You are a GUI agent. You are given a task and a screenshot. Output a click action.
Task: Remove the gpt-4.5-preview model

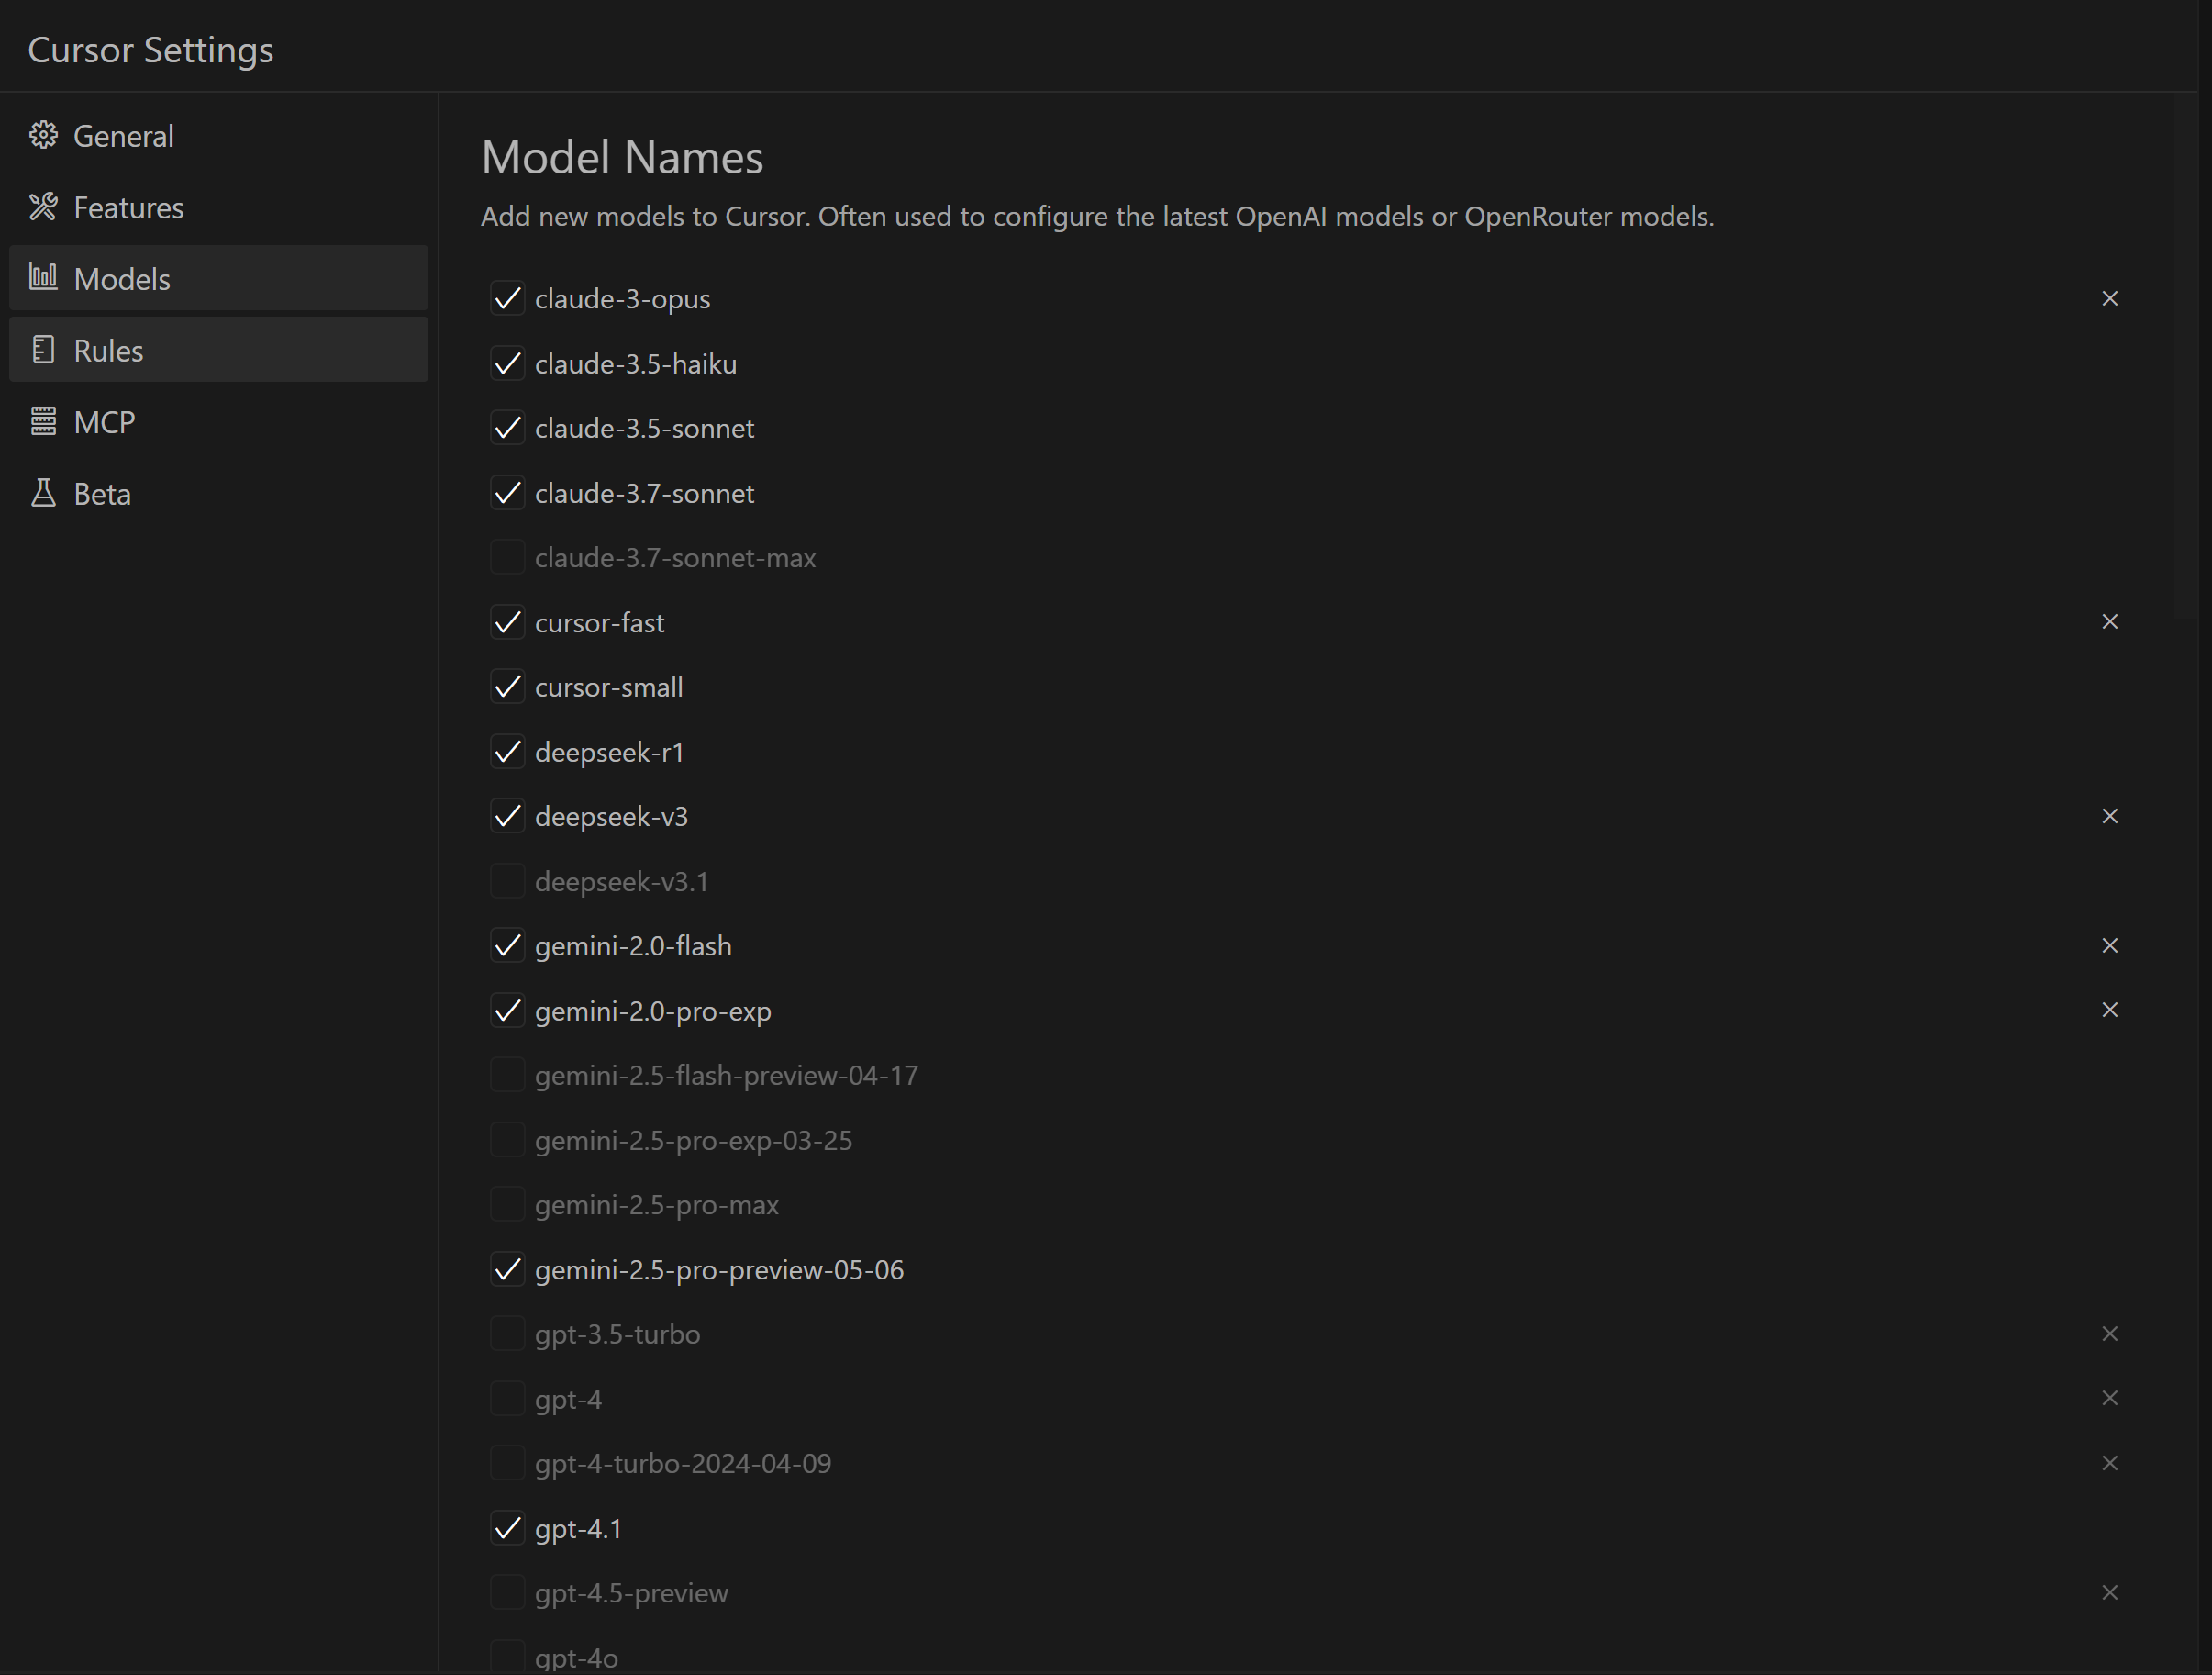pos(2110,1592)
